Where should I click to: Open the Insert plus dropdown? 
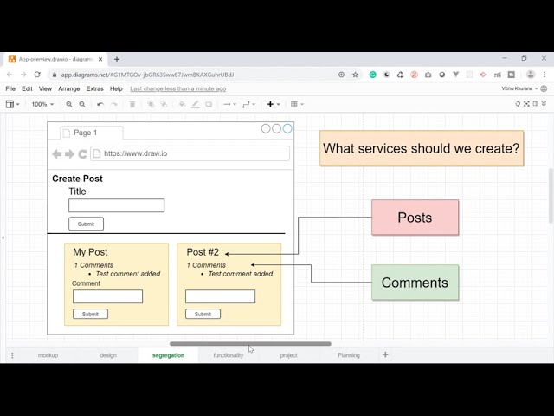point(274,104)
